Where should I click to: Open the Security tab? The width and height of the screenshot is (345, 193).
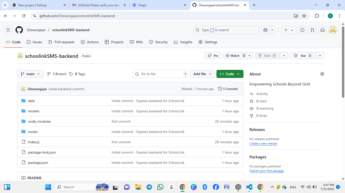click(x=158, y=42)
